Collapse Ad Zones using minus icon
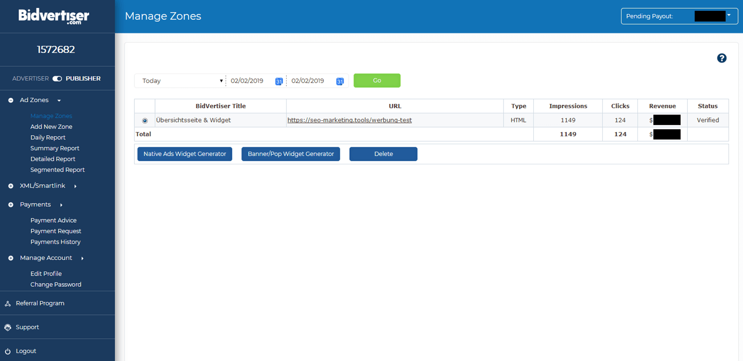Screen dimensions: 743x361 (11, 100)
